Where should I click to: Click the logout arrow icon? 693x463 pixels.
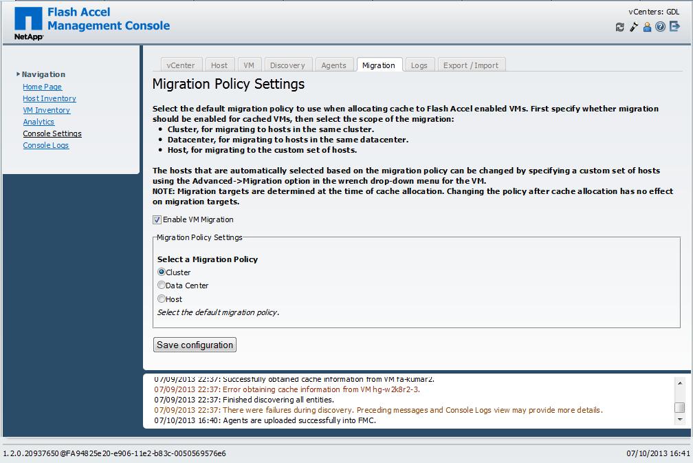674,27
